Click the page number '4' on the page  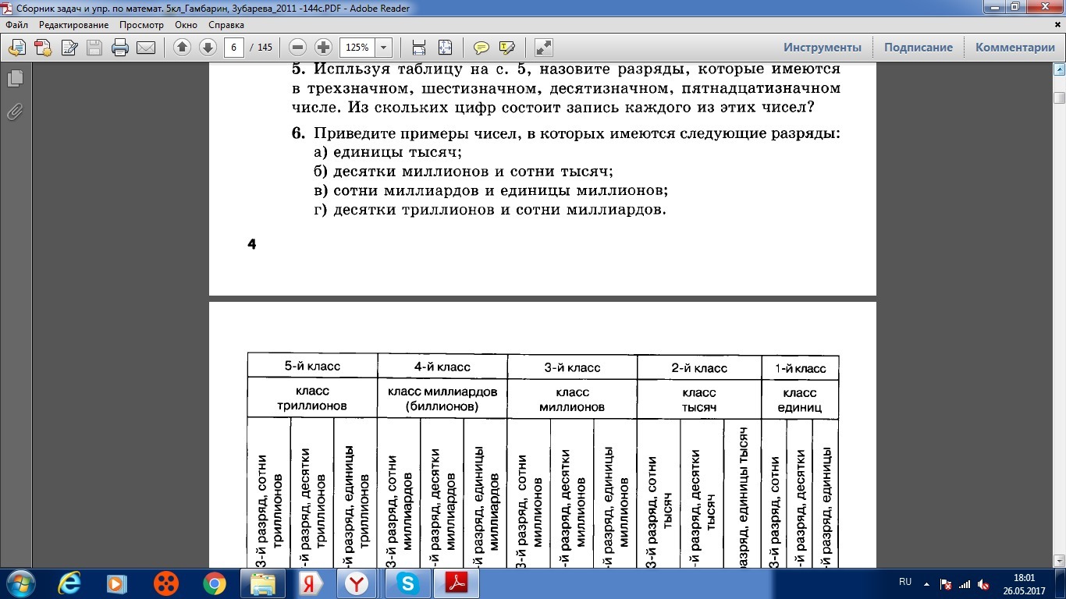tap(252, 245)
